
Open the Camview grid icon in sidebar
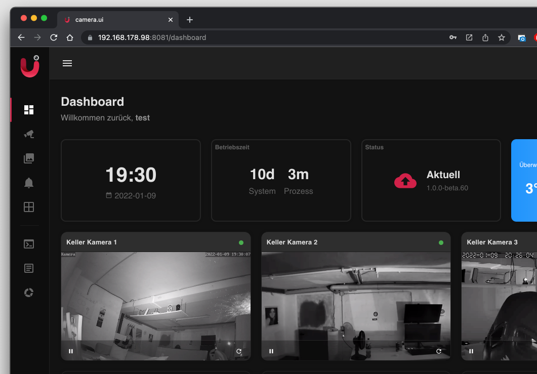pos(29,207)
